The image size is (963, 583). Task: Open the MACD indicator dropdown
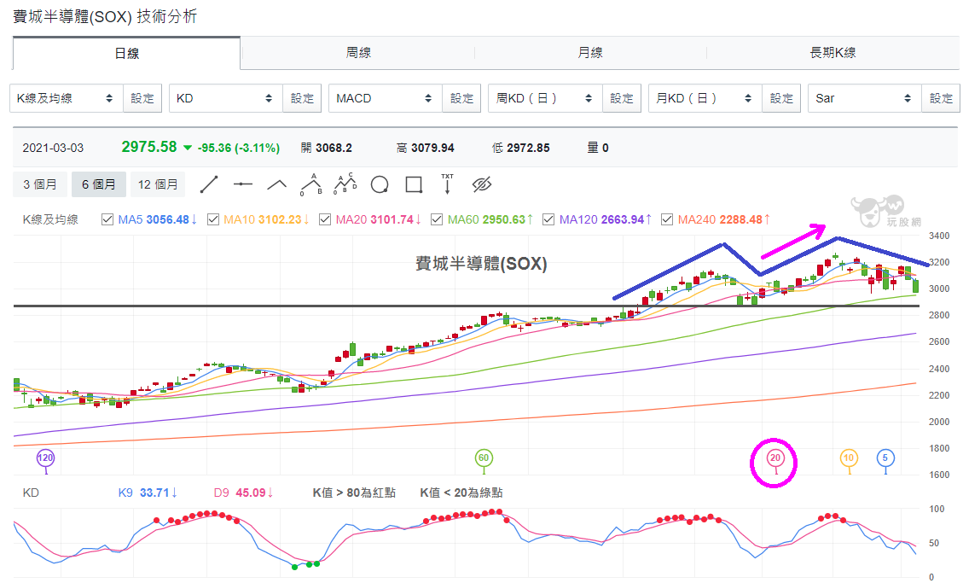385,98
